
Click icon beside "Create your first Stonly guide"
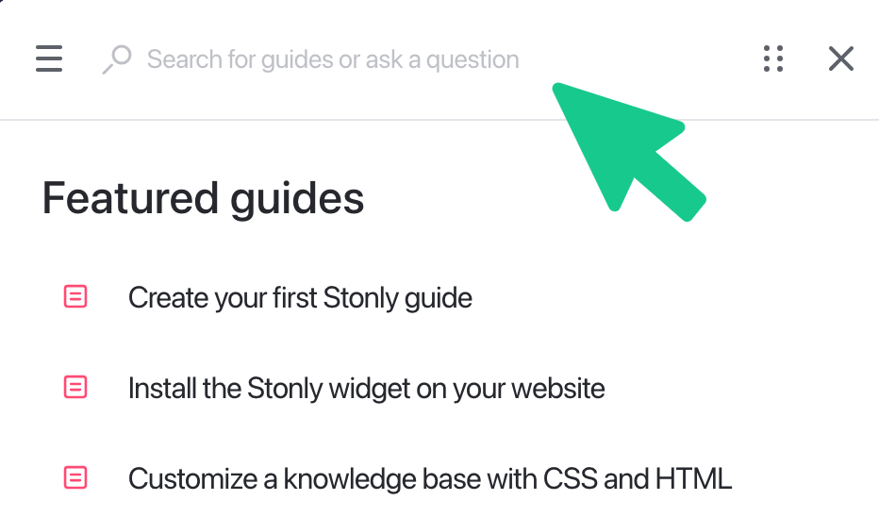(75, 298)
